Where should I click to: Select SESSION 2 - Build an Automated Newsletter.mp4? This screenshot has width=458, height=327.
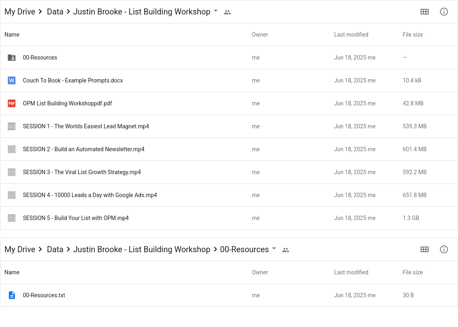point(84,149)
